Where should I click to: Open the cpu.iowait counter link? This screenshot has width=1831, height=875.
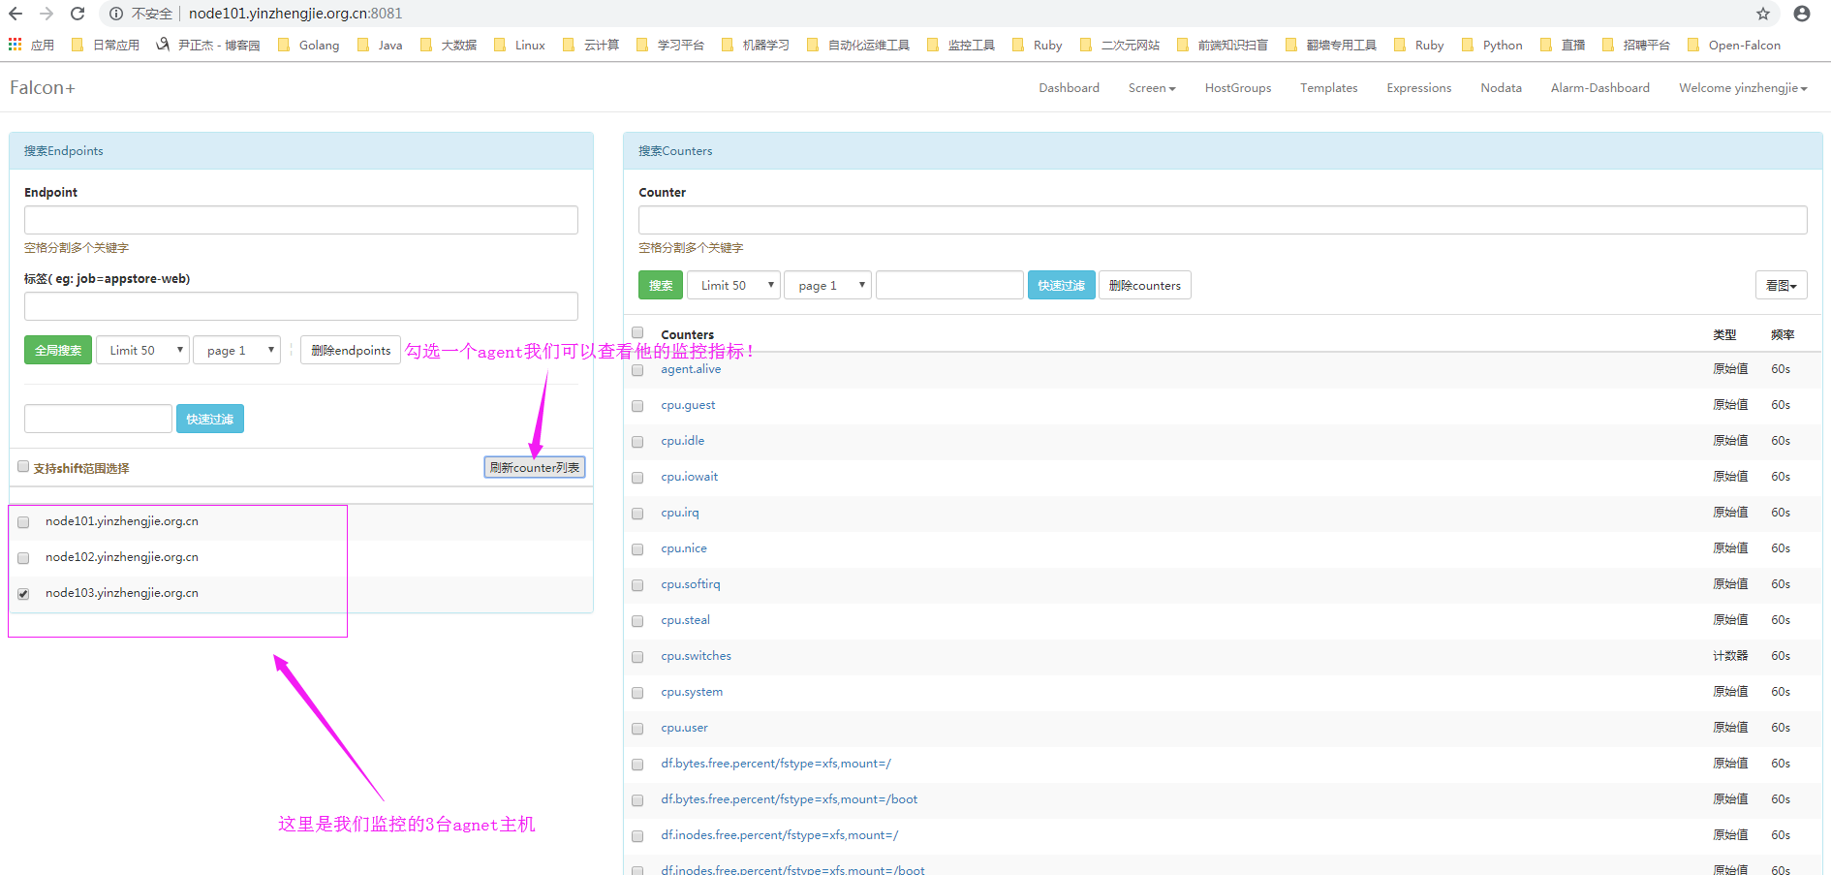click(690, 477)
